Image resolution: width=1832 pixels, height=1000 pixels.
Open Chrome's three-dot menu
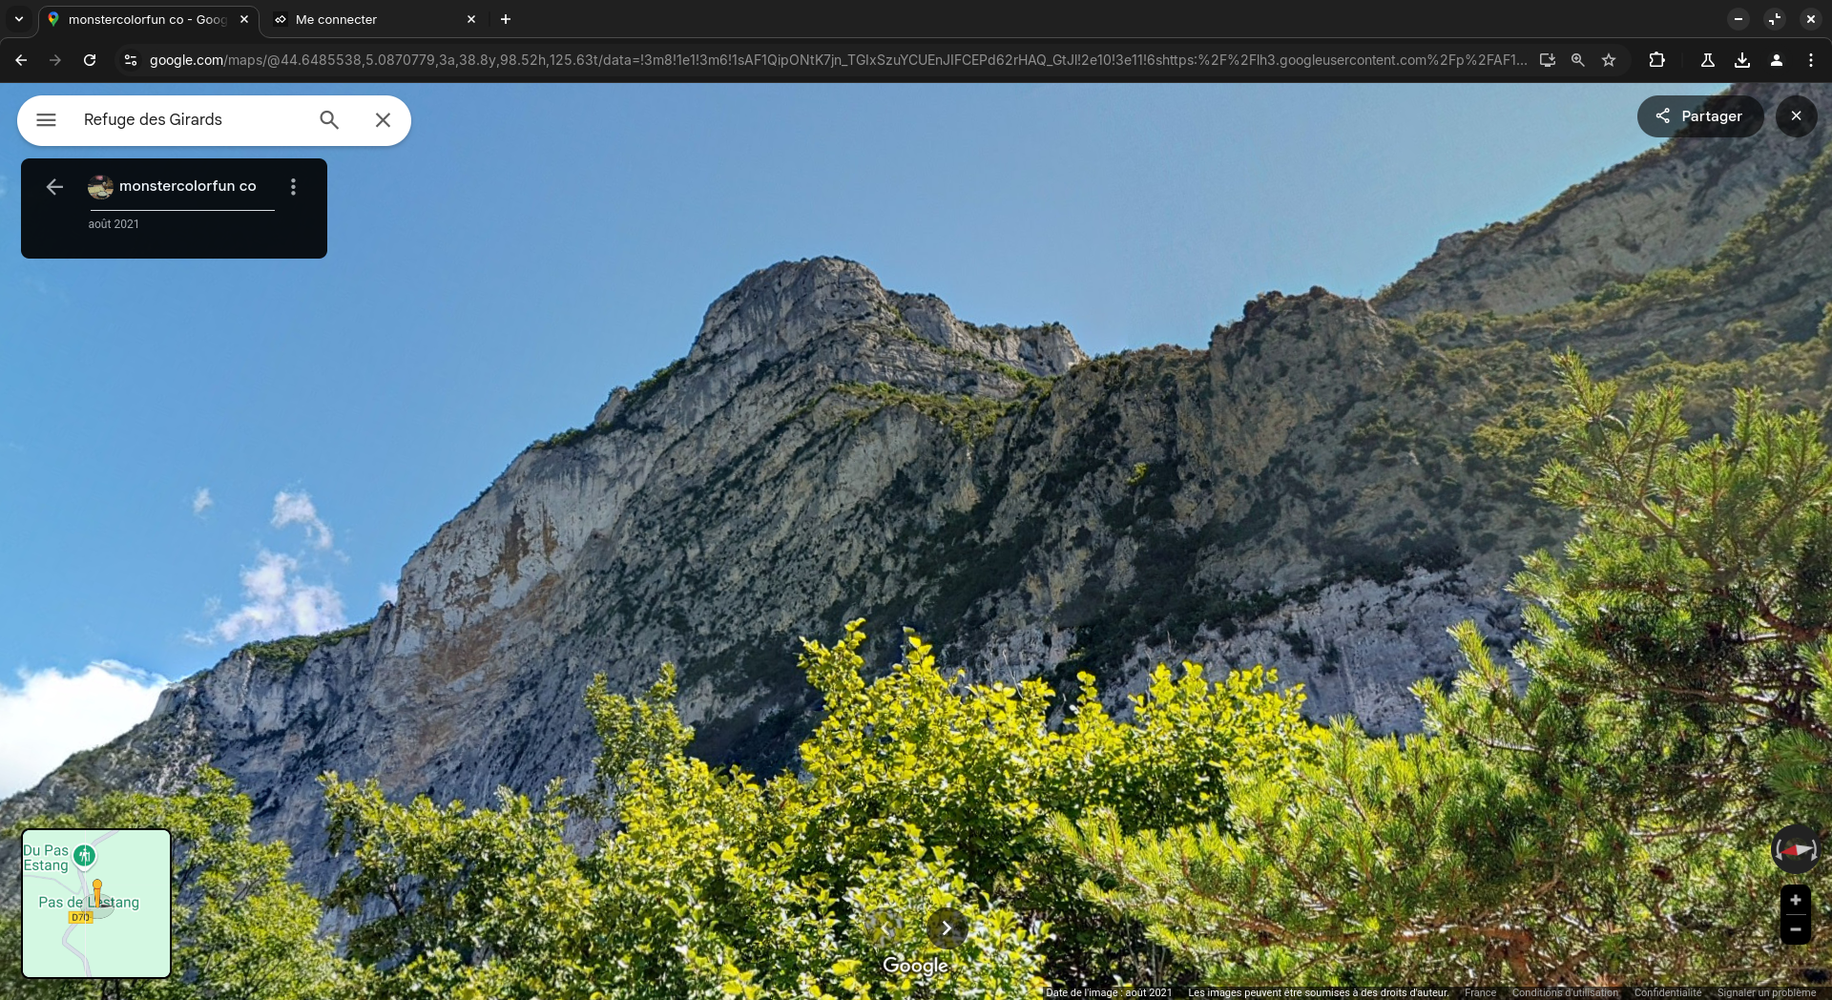1810,60
